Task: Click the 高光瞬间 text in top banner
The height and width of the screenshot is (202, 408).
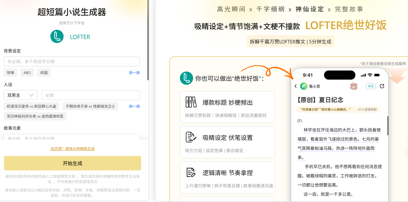Action: click(x=231, y=9)
